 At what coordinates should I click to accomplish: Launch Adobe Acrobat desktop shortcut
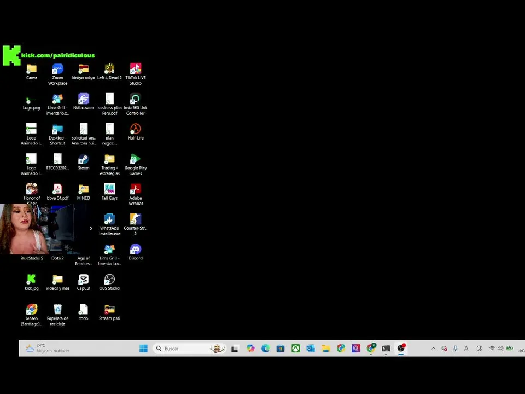pyautogui.click(x=136, y=189)
